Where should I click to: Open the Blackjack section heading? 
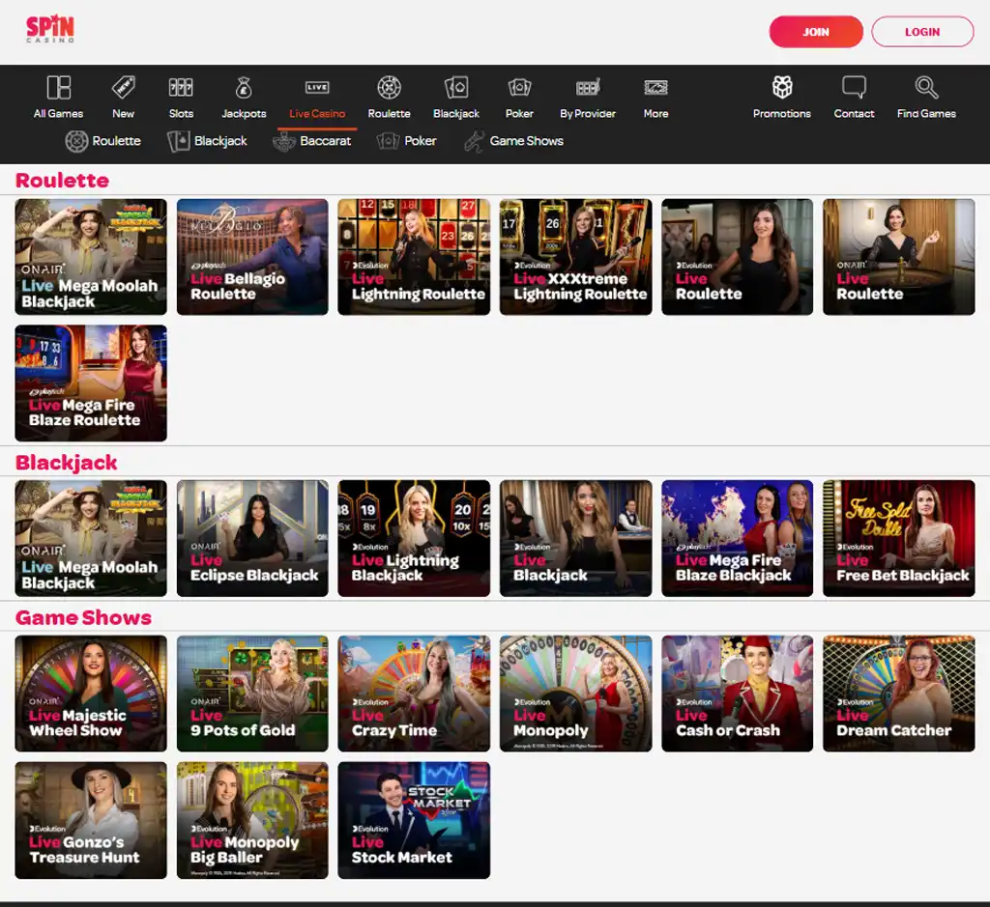[x=67, y=463]
